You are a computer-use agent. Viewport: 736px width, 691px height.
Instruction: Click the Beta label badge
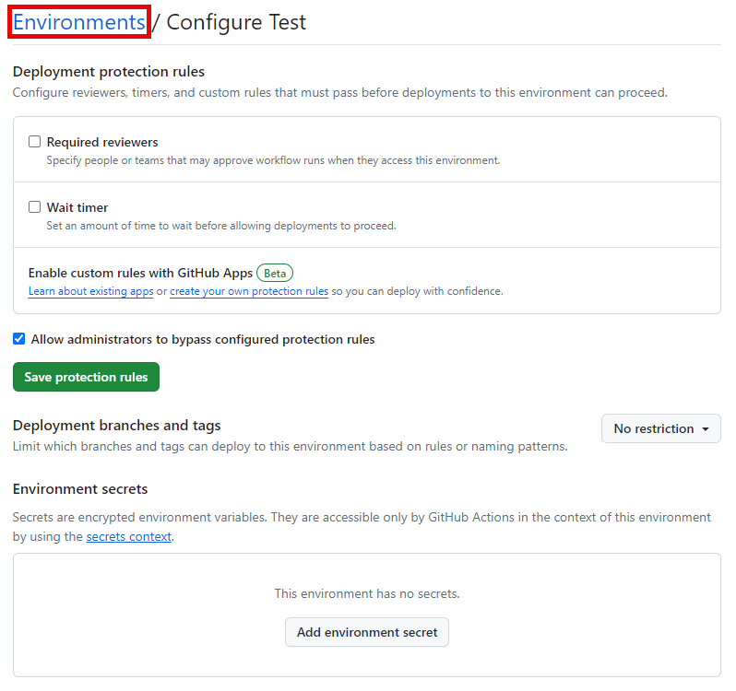point(275,273)
